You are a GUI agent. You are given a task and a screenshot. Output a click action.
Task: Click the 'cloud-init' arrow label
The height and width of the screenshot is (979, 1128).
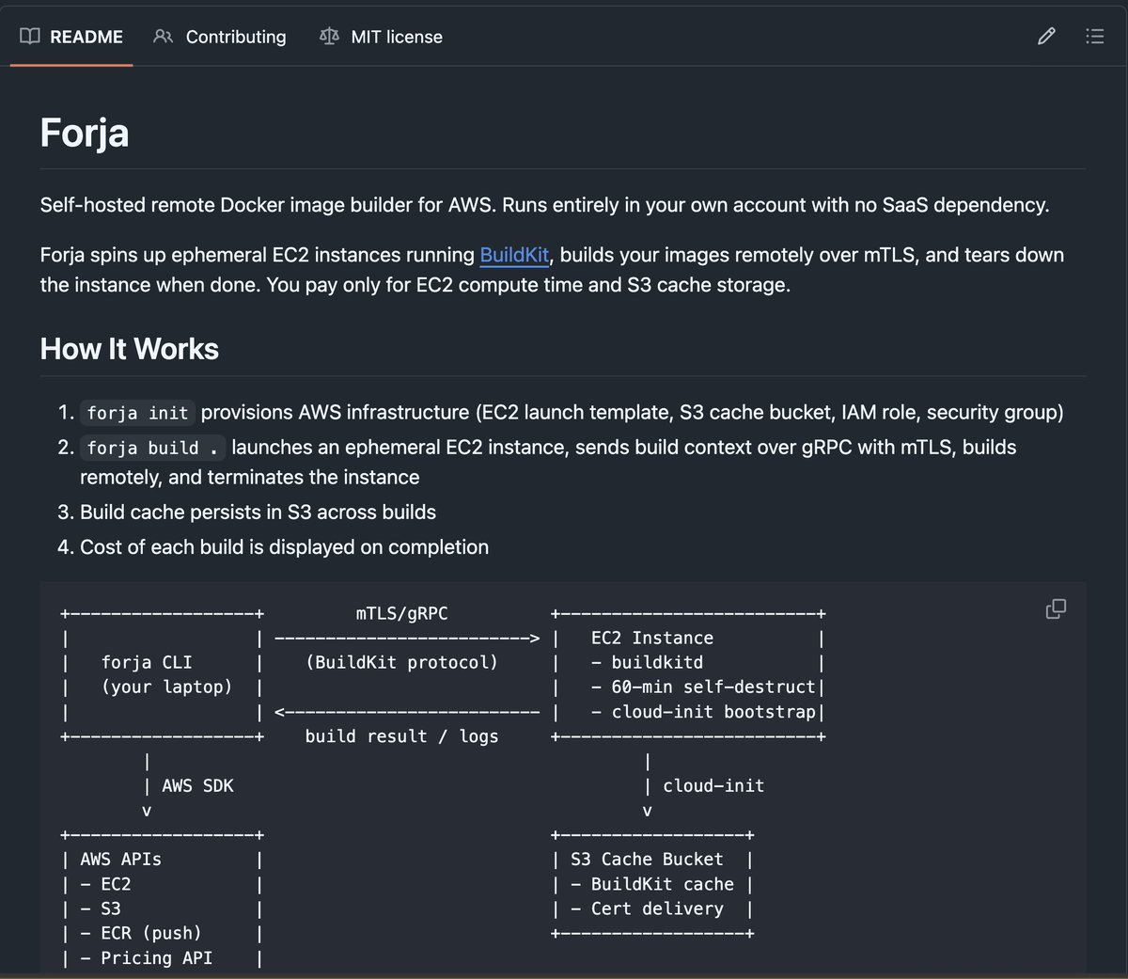(x=713, y=785)
